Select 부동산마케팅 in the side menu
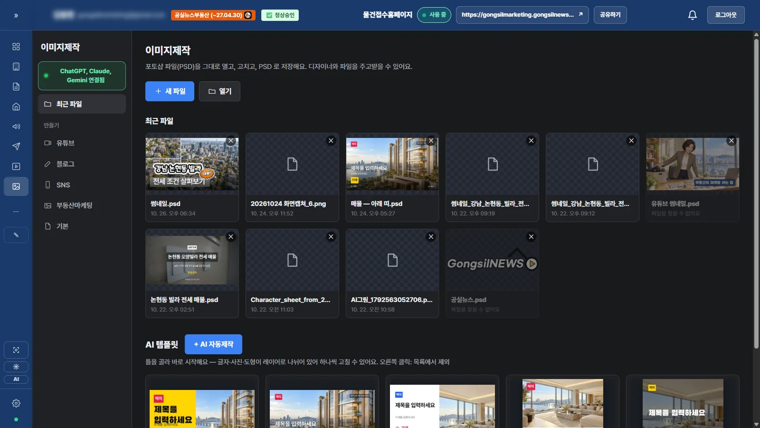Screen dimensions: 760x428 coord(82,205)
